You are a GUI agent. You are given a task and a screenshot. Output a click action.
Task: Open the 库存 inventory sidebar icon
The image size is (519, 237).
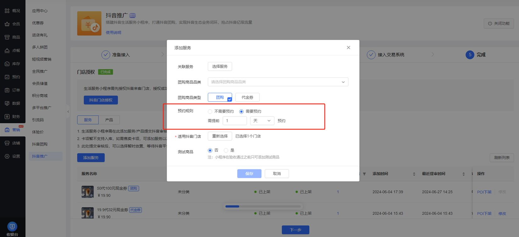(x=7, y=64)
